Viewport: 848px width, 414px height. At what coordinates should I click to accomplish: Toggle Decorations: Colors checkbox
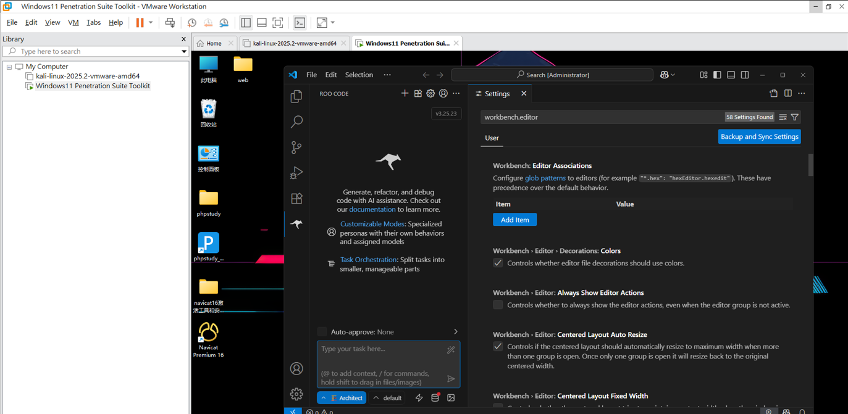(x=498, y=263)
